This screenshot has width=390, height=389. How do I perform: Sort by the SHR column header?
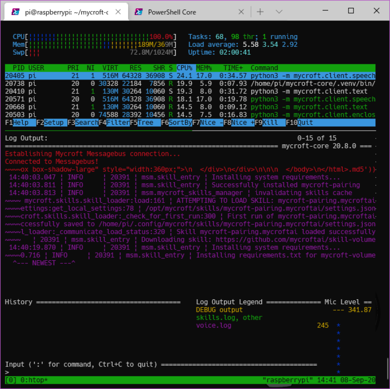159,68
